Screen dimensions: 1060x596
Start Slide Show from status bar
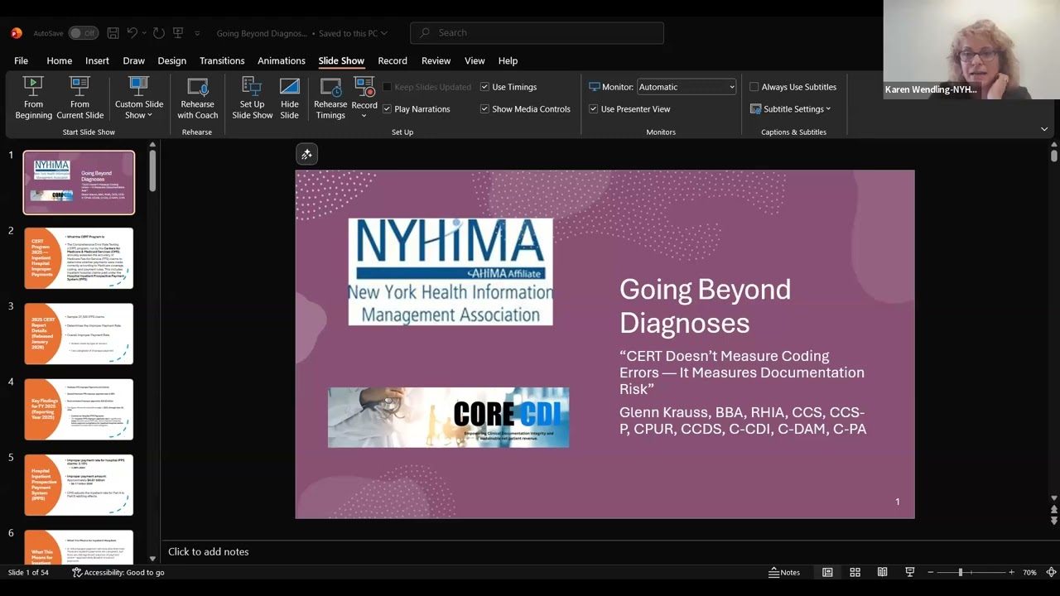[x=909, y=572]
